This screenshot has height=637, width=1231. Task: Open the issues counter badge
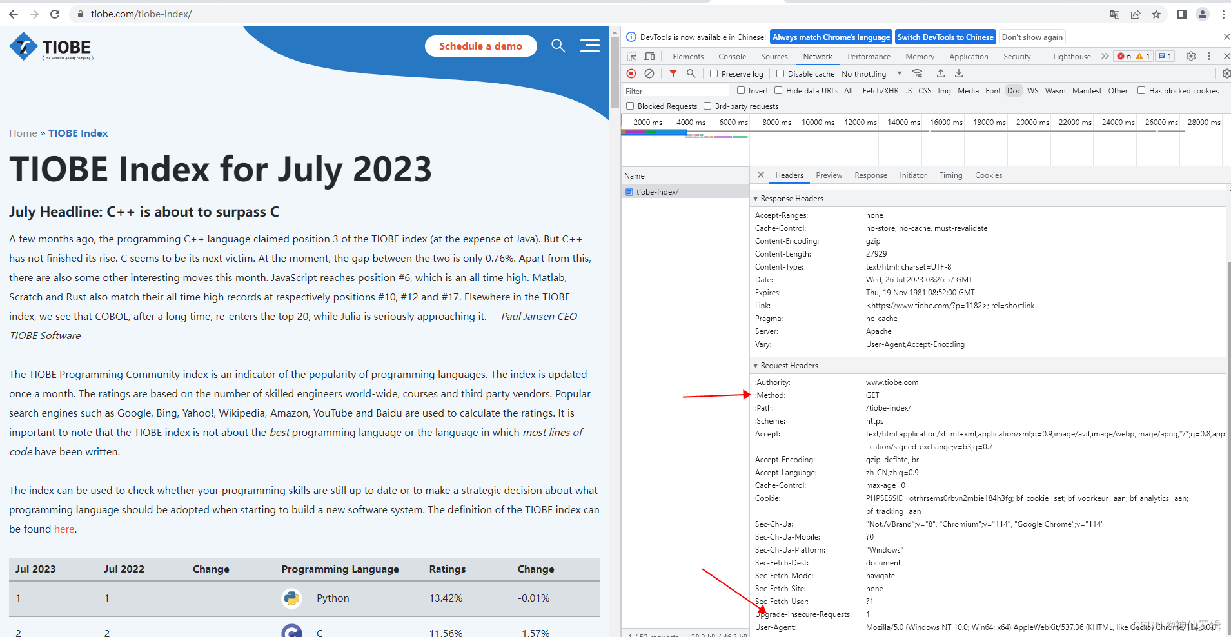coord(1165,57)
